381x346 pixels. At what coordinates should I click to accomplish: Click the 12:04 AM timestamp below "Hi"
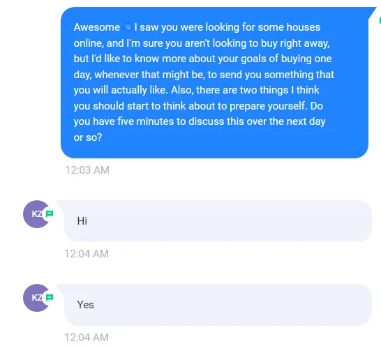coord(87,254)
